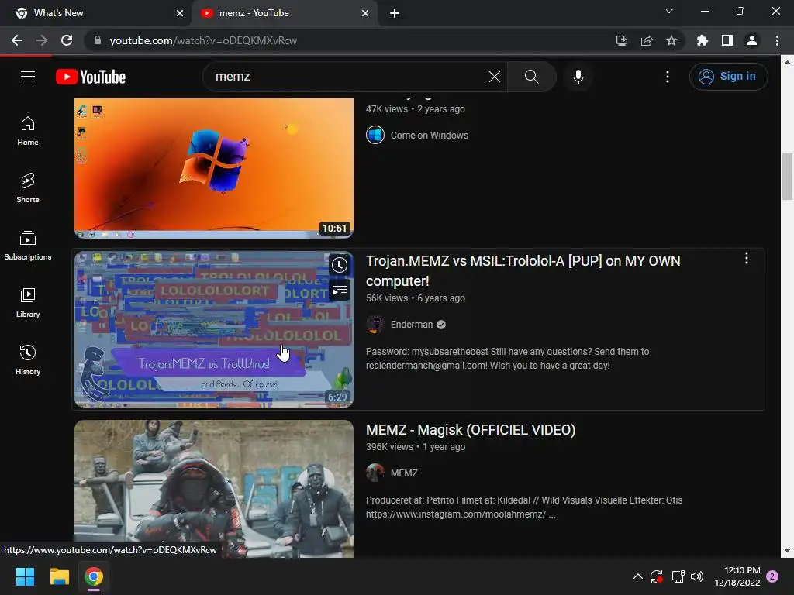Visit MEMZ channel name
The height and width of the screenshot is (595, 794).
click(404, 473)
